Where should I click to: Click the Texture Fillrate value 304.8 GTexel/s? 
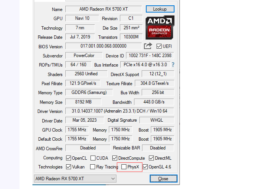[155, 83]
